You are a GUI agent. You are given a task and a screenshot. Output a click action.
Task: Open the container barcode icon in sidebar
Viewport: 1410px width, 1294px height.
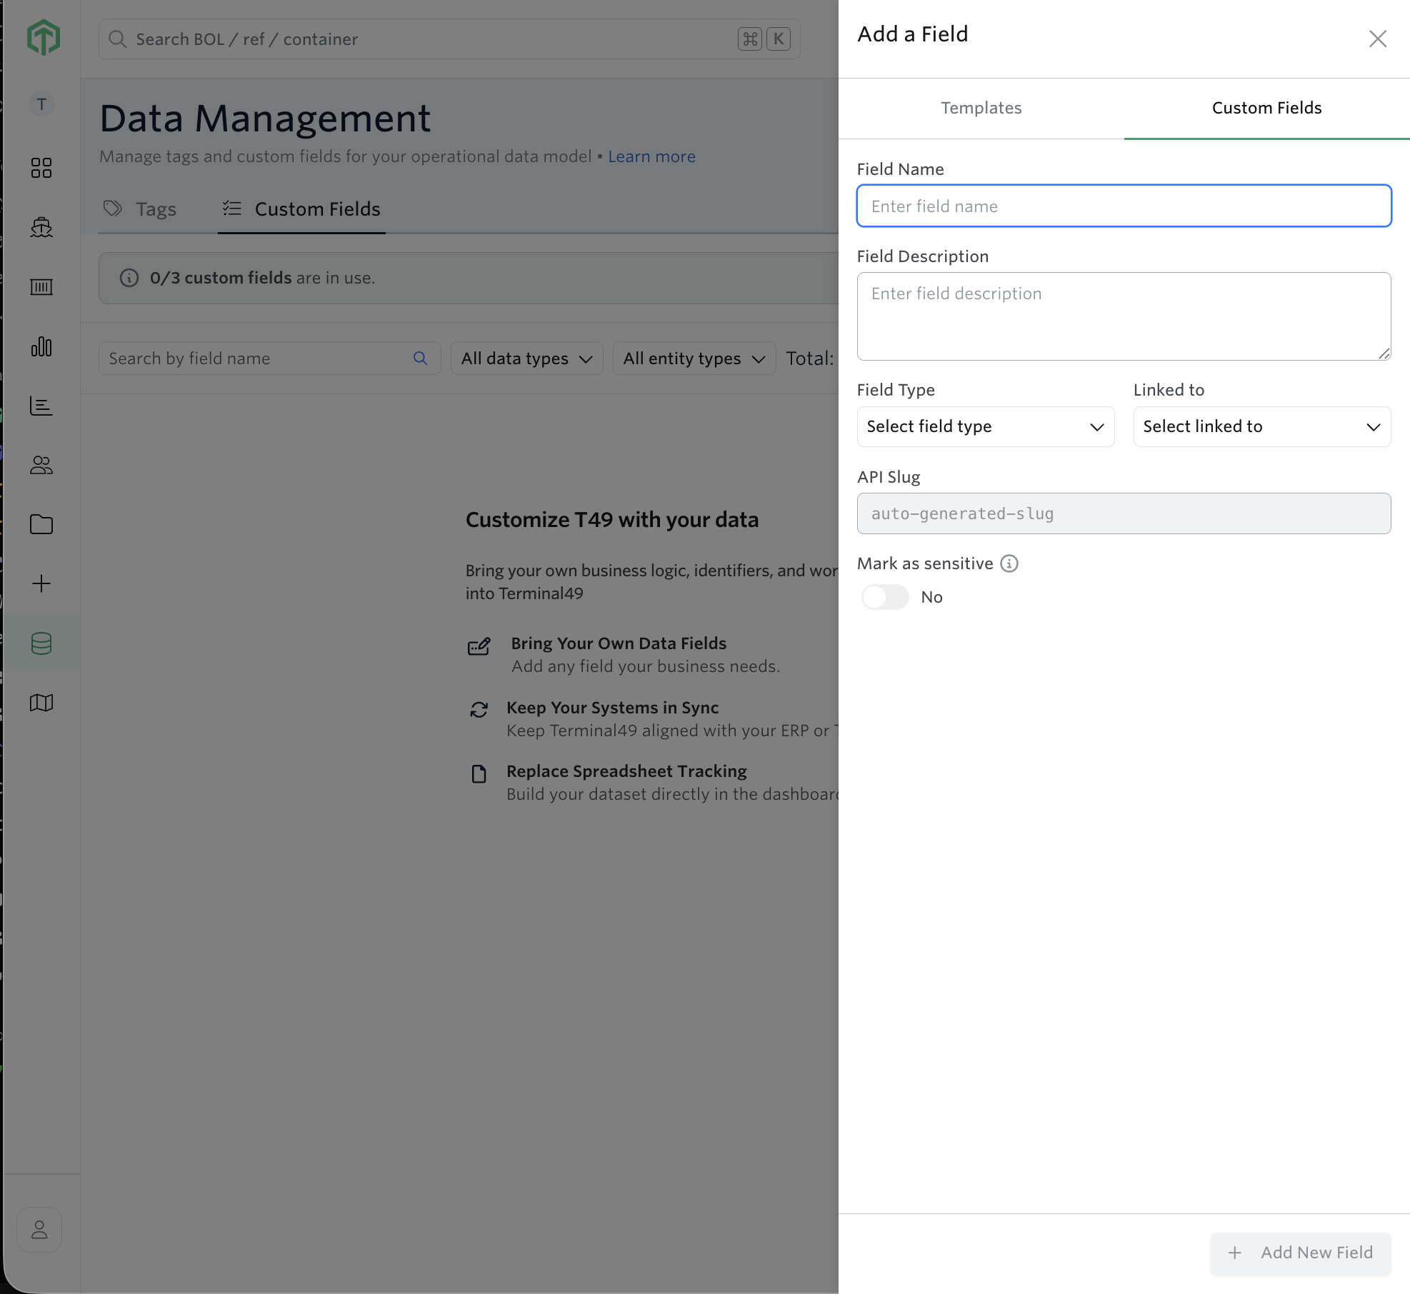[41, 287]
